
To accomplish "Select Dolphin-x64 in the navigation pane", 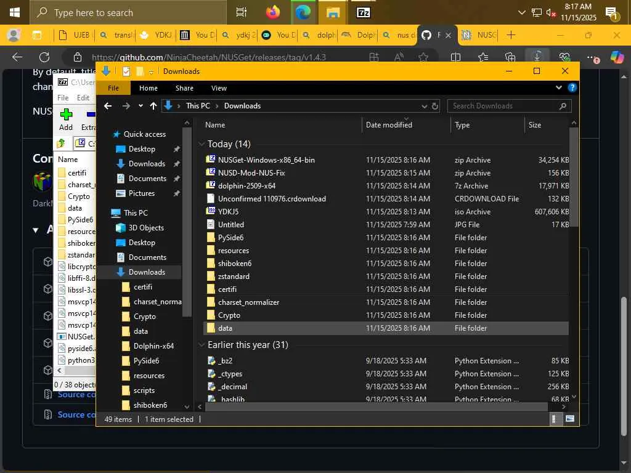I will (x=153, y=346).
